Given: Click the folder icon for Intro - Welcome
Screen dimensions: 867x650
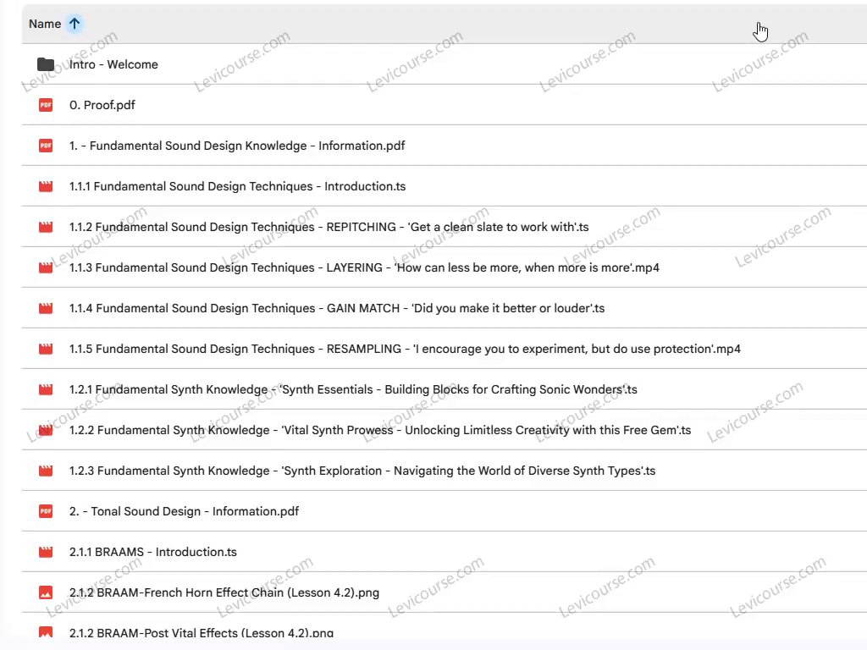Looking at the screenshot, I should click(46, 64).
